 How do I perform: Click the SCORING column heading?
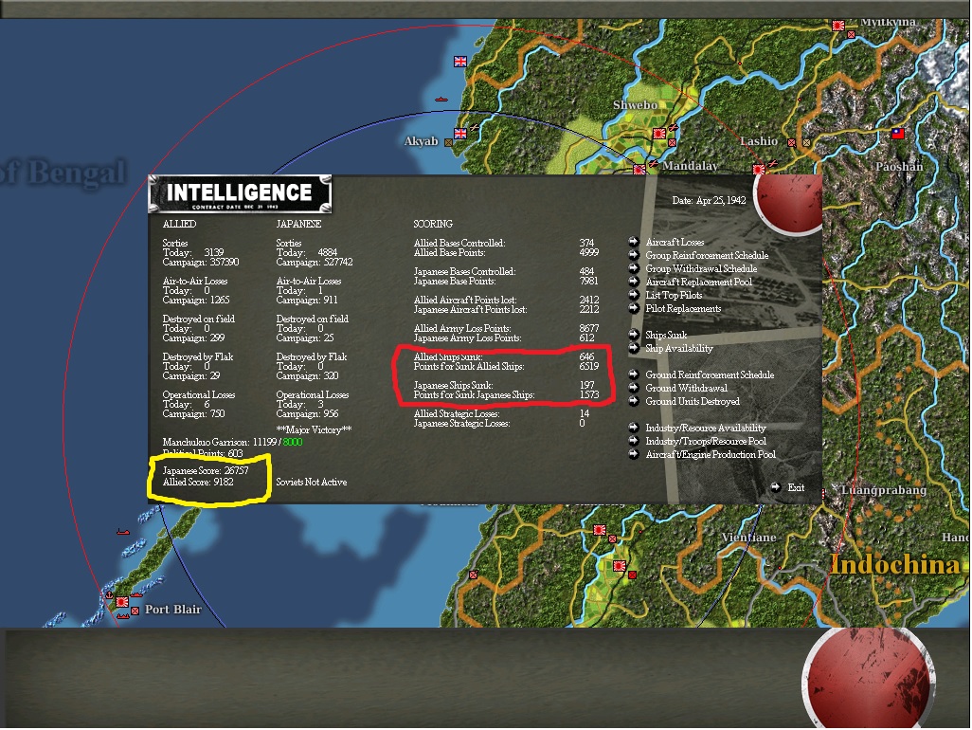pyautogui.click(x=433, y=224)
